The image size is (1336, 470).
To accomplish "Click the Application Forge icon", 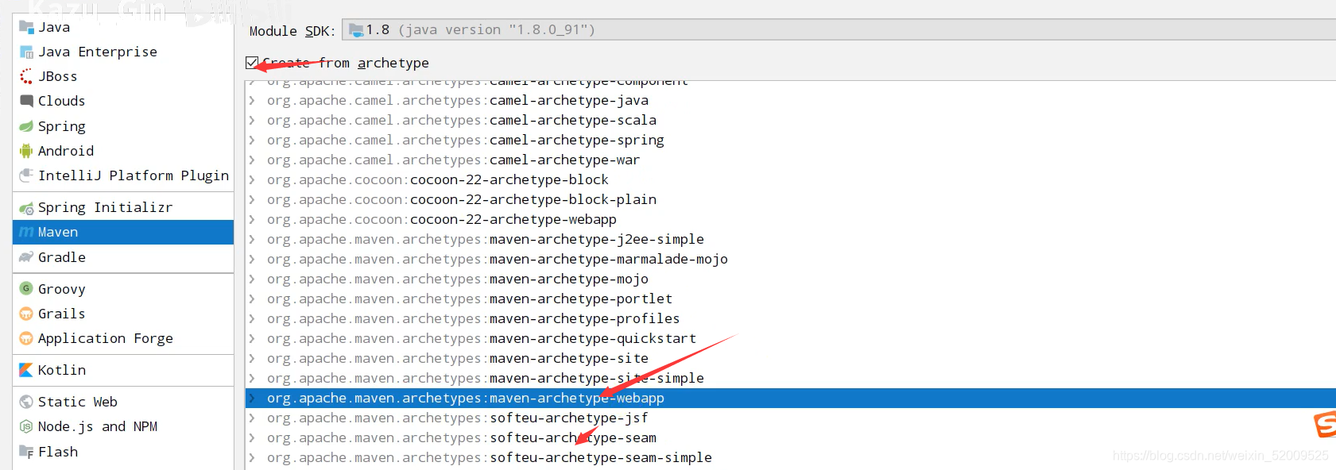I will point(26,338).
